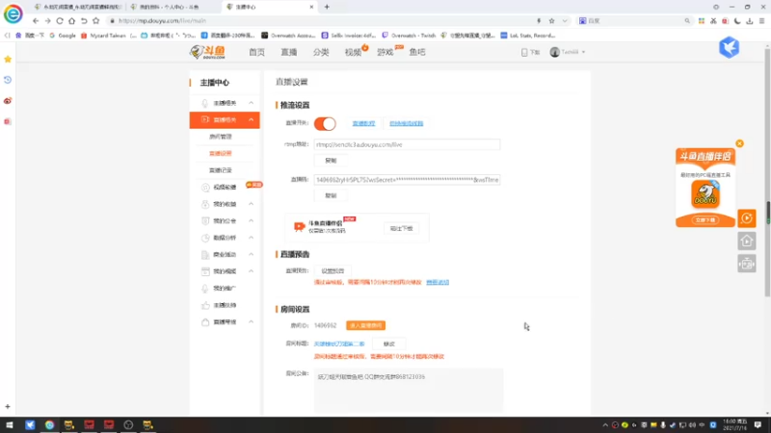
Task: Copy the rtmp address with 复制 button
Action: click(331, 161)
